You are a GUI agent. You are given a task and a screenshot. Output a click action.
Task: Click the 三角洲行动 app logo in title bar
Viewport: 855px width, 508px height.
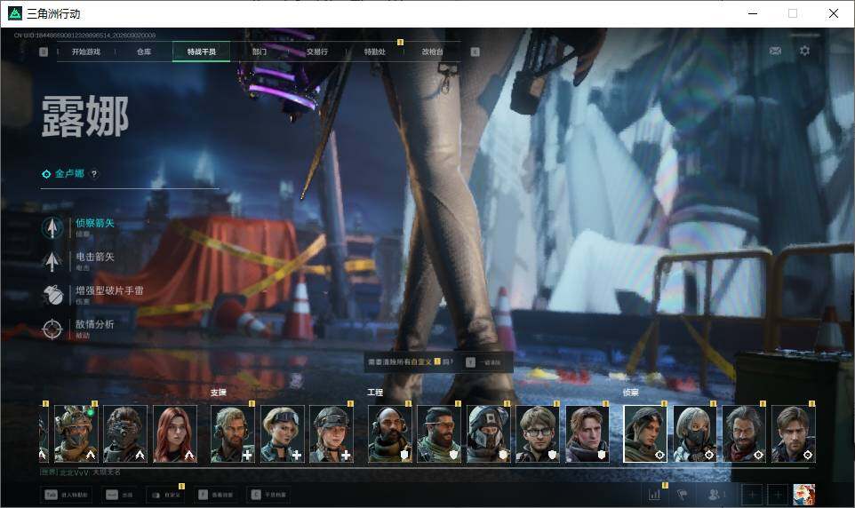point(15,13)
